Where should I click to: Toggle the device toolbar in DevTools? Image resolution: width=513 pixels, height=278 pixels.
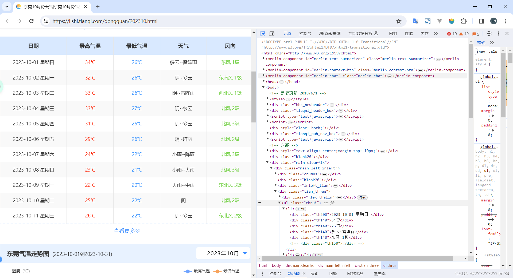coord(272,34)
